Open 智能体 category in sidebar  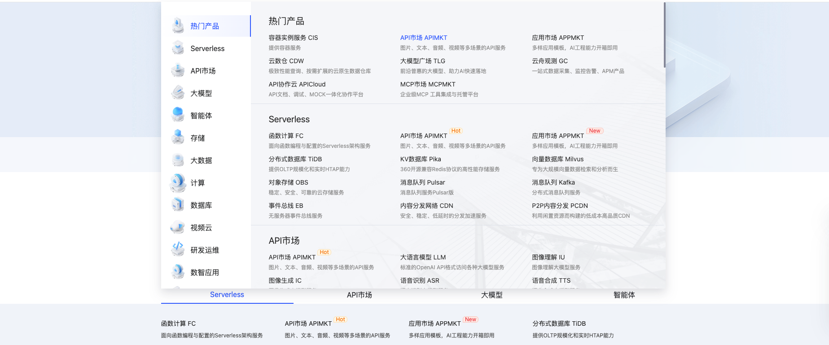click(206, 116)
